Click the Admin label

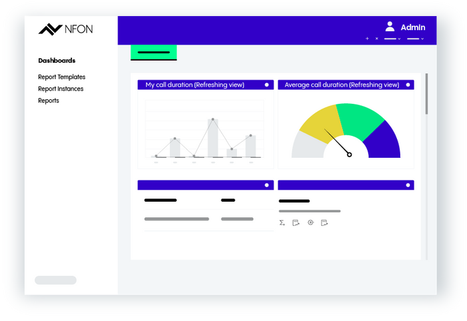(413, 27)
